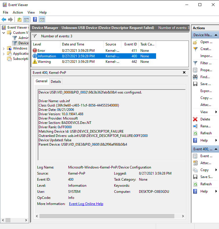Click the blue Information level icon
Viewport: 219px width, 229px height.
tap(35, 56)
